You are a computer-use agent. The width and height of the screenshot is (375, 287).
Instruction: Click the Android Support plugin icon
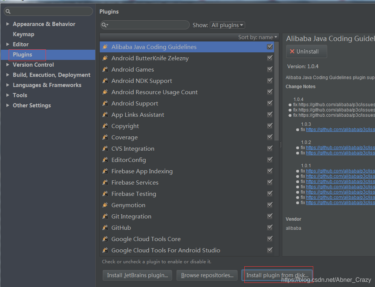tap(105, 103)
